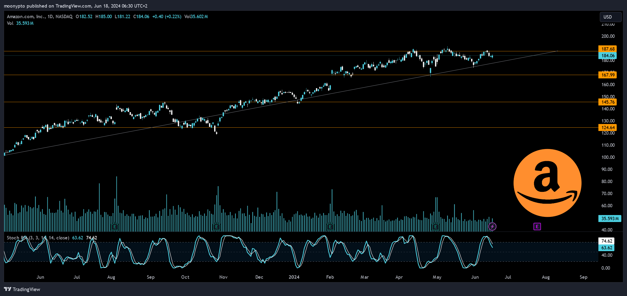The width and height of the screenshot is (627, 296).
Task: Click the orange Amazon logo
Action: tap(547, 183)
